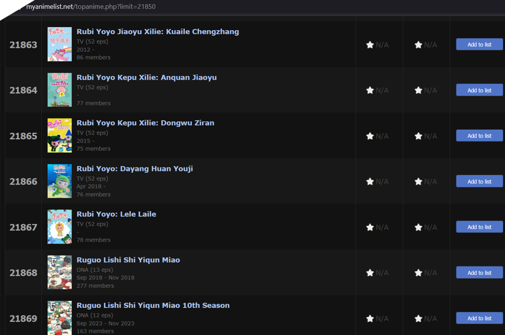
Task: Add Rubi Yoyo: Dayang Huan Youji to list
Action: [479, 182]
